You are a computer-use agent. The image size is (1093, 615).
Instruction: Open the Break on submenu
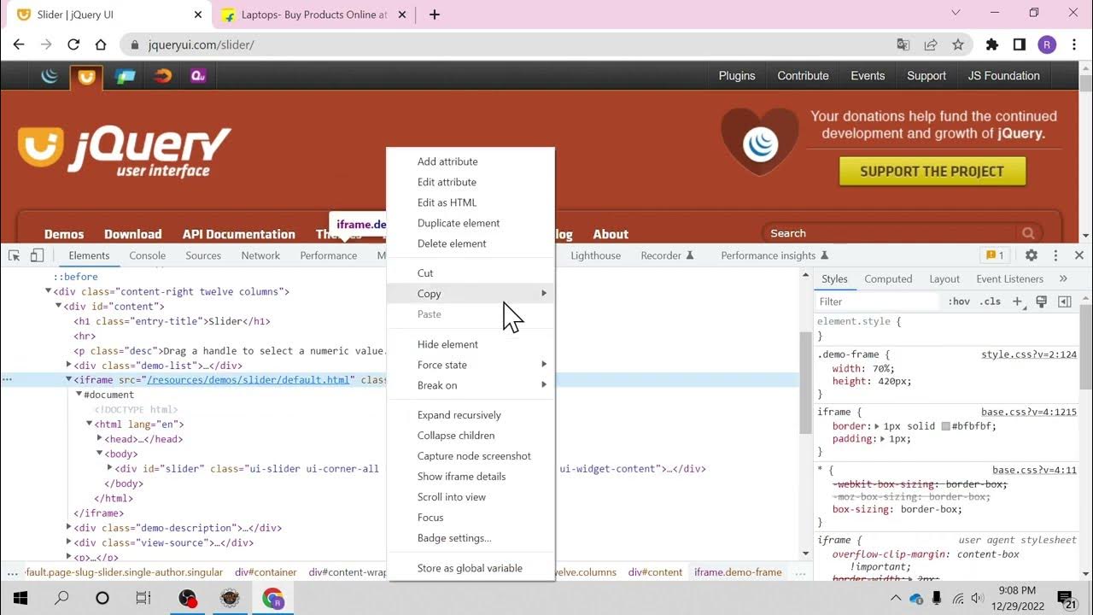click(471, 385)
